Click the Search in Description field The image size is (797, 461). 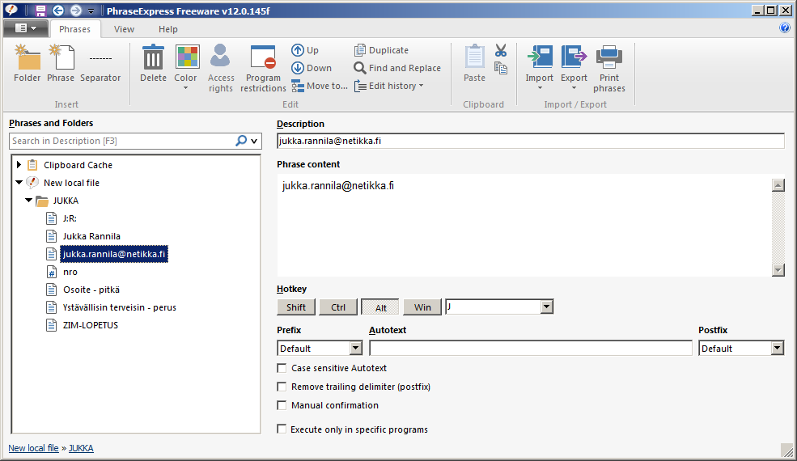pyautogui.click(x=122, y=141)
